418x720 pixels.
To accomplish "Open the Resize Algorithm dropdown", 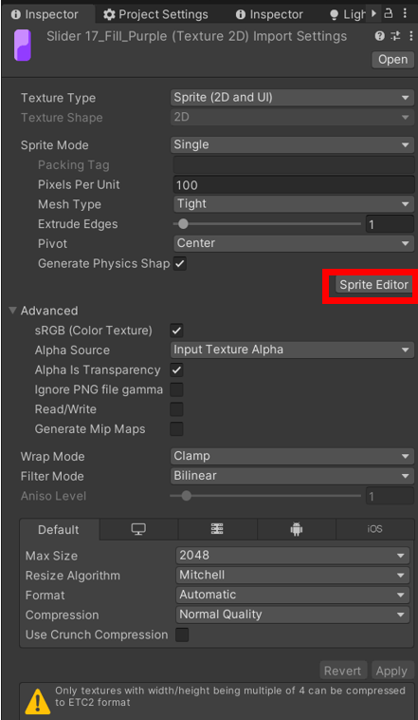I will 293,575.
